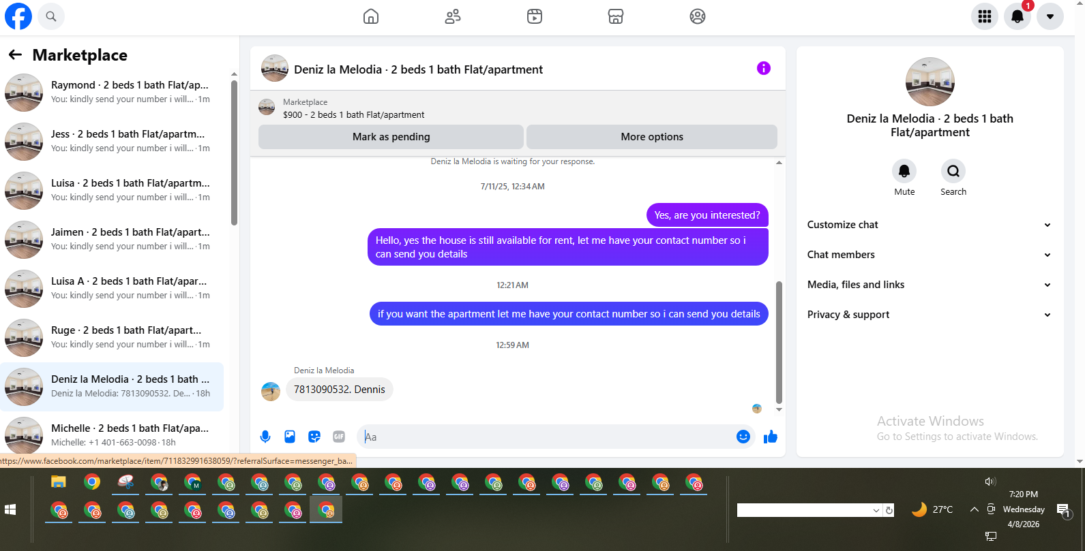This screenshot has height=551, width=1085.
Task: Click Mark as pending
Action: [391, 137]
